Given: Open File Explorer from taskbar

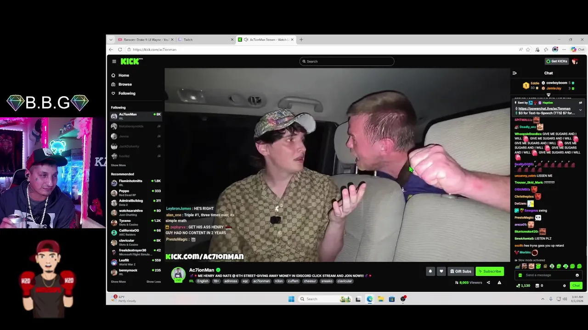Looking at the screenshot, I should tap(381, 299).
